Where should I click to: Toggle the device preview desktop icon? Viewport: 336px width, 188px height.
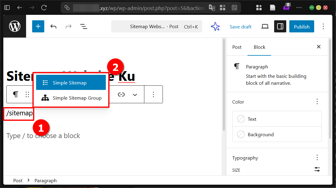coord(265,26)
